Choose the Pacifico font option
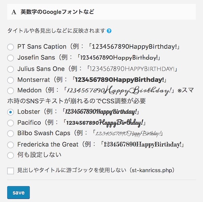This screenshot has width=203, height=202. [x=11, y=123]
